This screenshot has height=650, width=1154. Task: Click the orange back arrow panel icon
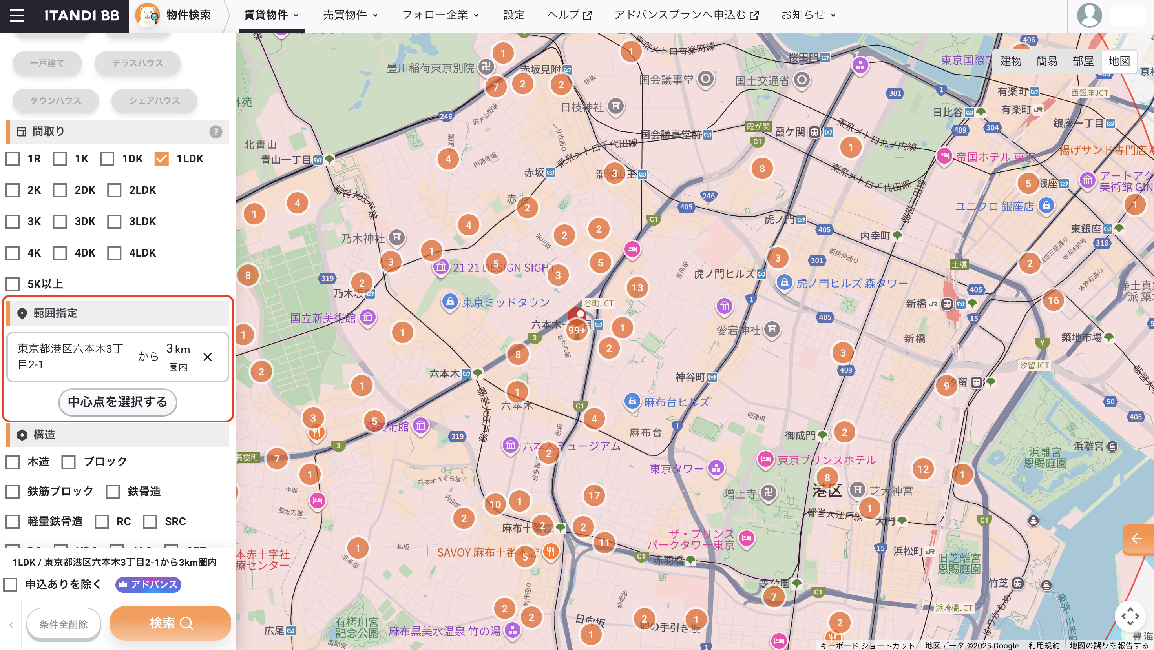[x=1138, y=539]
